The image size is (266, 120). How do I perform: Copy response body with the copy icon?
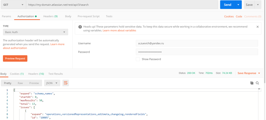[x=252, y=83]
